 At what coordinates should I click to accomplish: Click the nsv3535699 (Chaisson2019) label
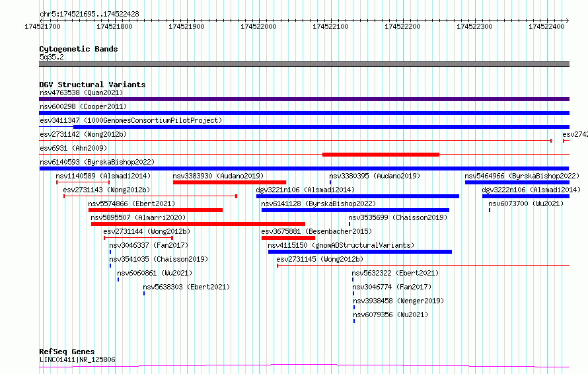(x=398, y=217)
